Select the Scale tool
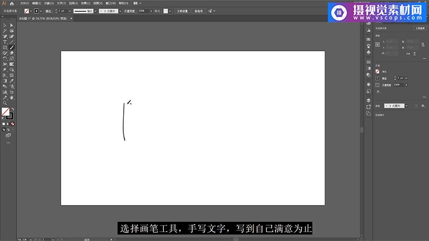 click(11, 59)
